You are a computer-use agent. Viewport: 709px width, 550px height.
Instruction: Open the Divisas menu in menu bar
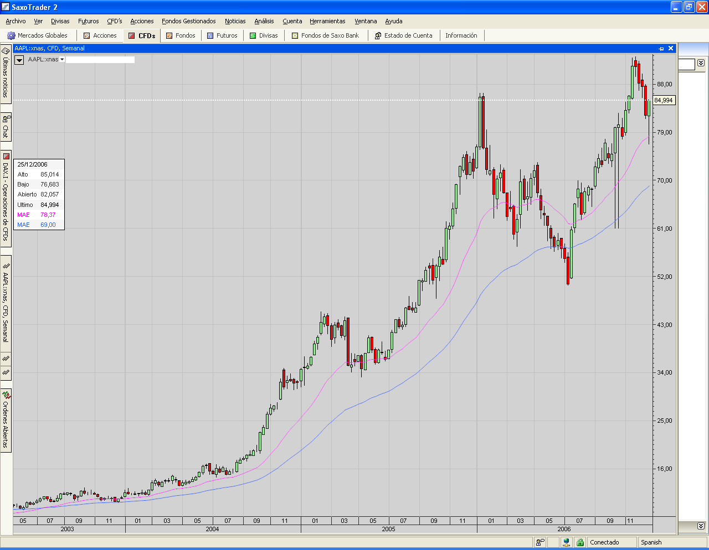point(60,21)
